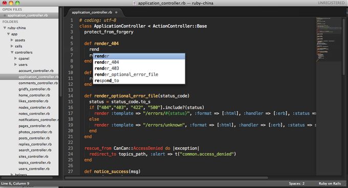Viewport: 348px width, 188px height.
Task: Click 'rend' typed text on line 6
Action: 94,50
